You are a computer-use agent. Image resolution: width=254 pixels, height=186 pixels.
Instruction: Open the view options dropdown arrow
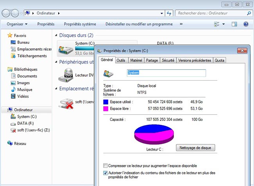pos(224,24)
